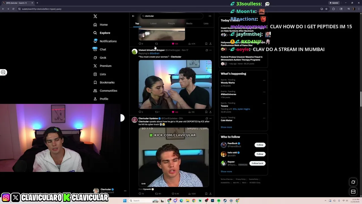Open Steam from the taskbar

pos(225,201)
